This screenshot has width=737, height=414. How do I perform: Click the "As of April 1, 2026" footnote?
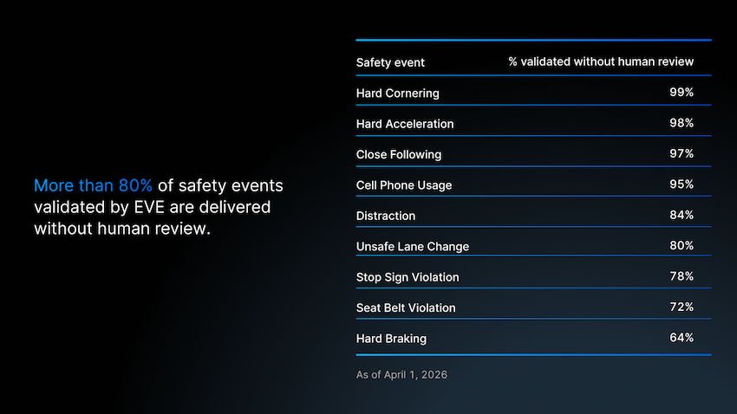tap(402, 375)
